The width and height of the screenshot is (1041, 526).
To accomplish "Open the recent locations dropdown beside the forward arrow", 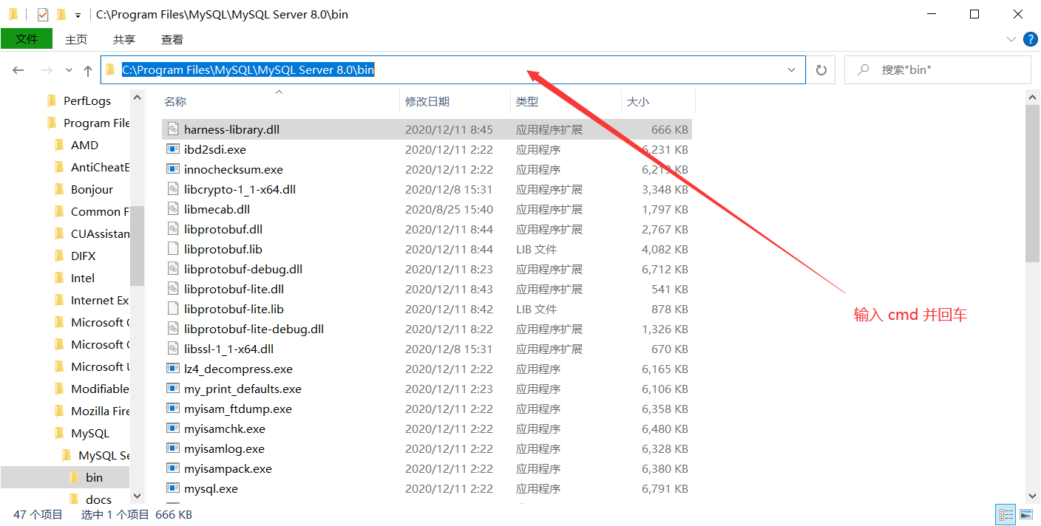I will 68,69.
